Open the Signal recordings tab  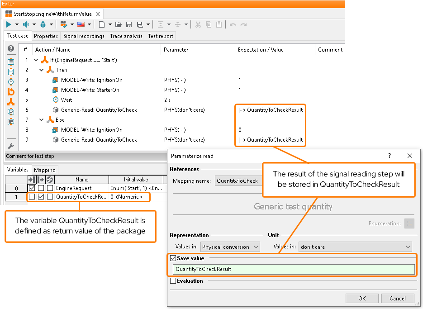tap(84, 36)
